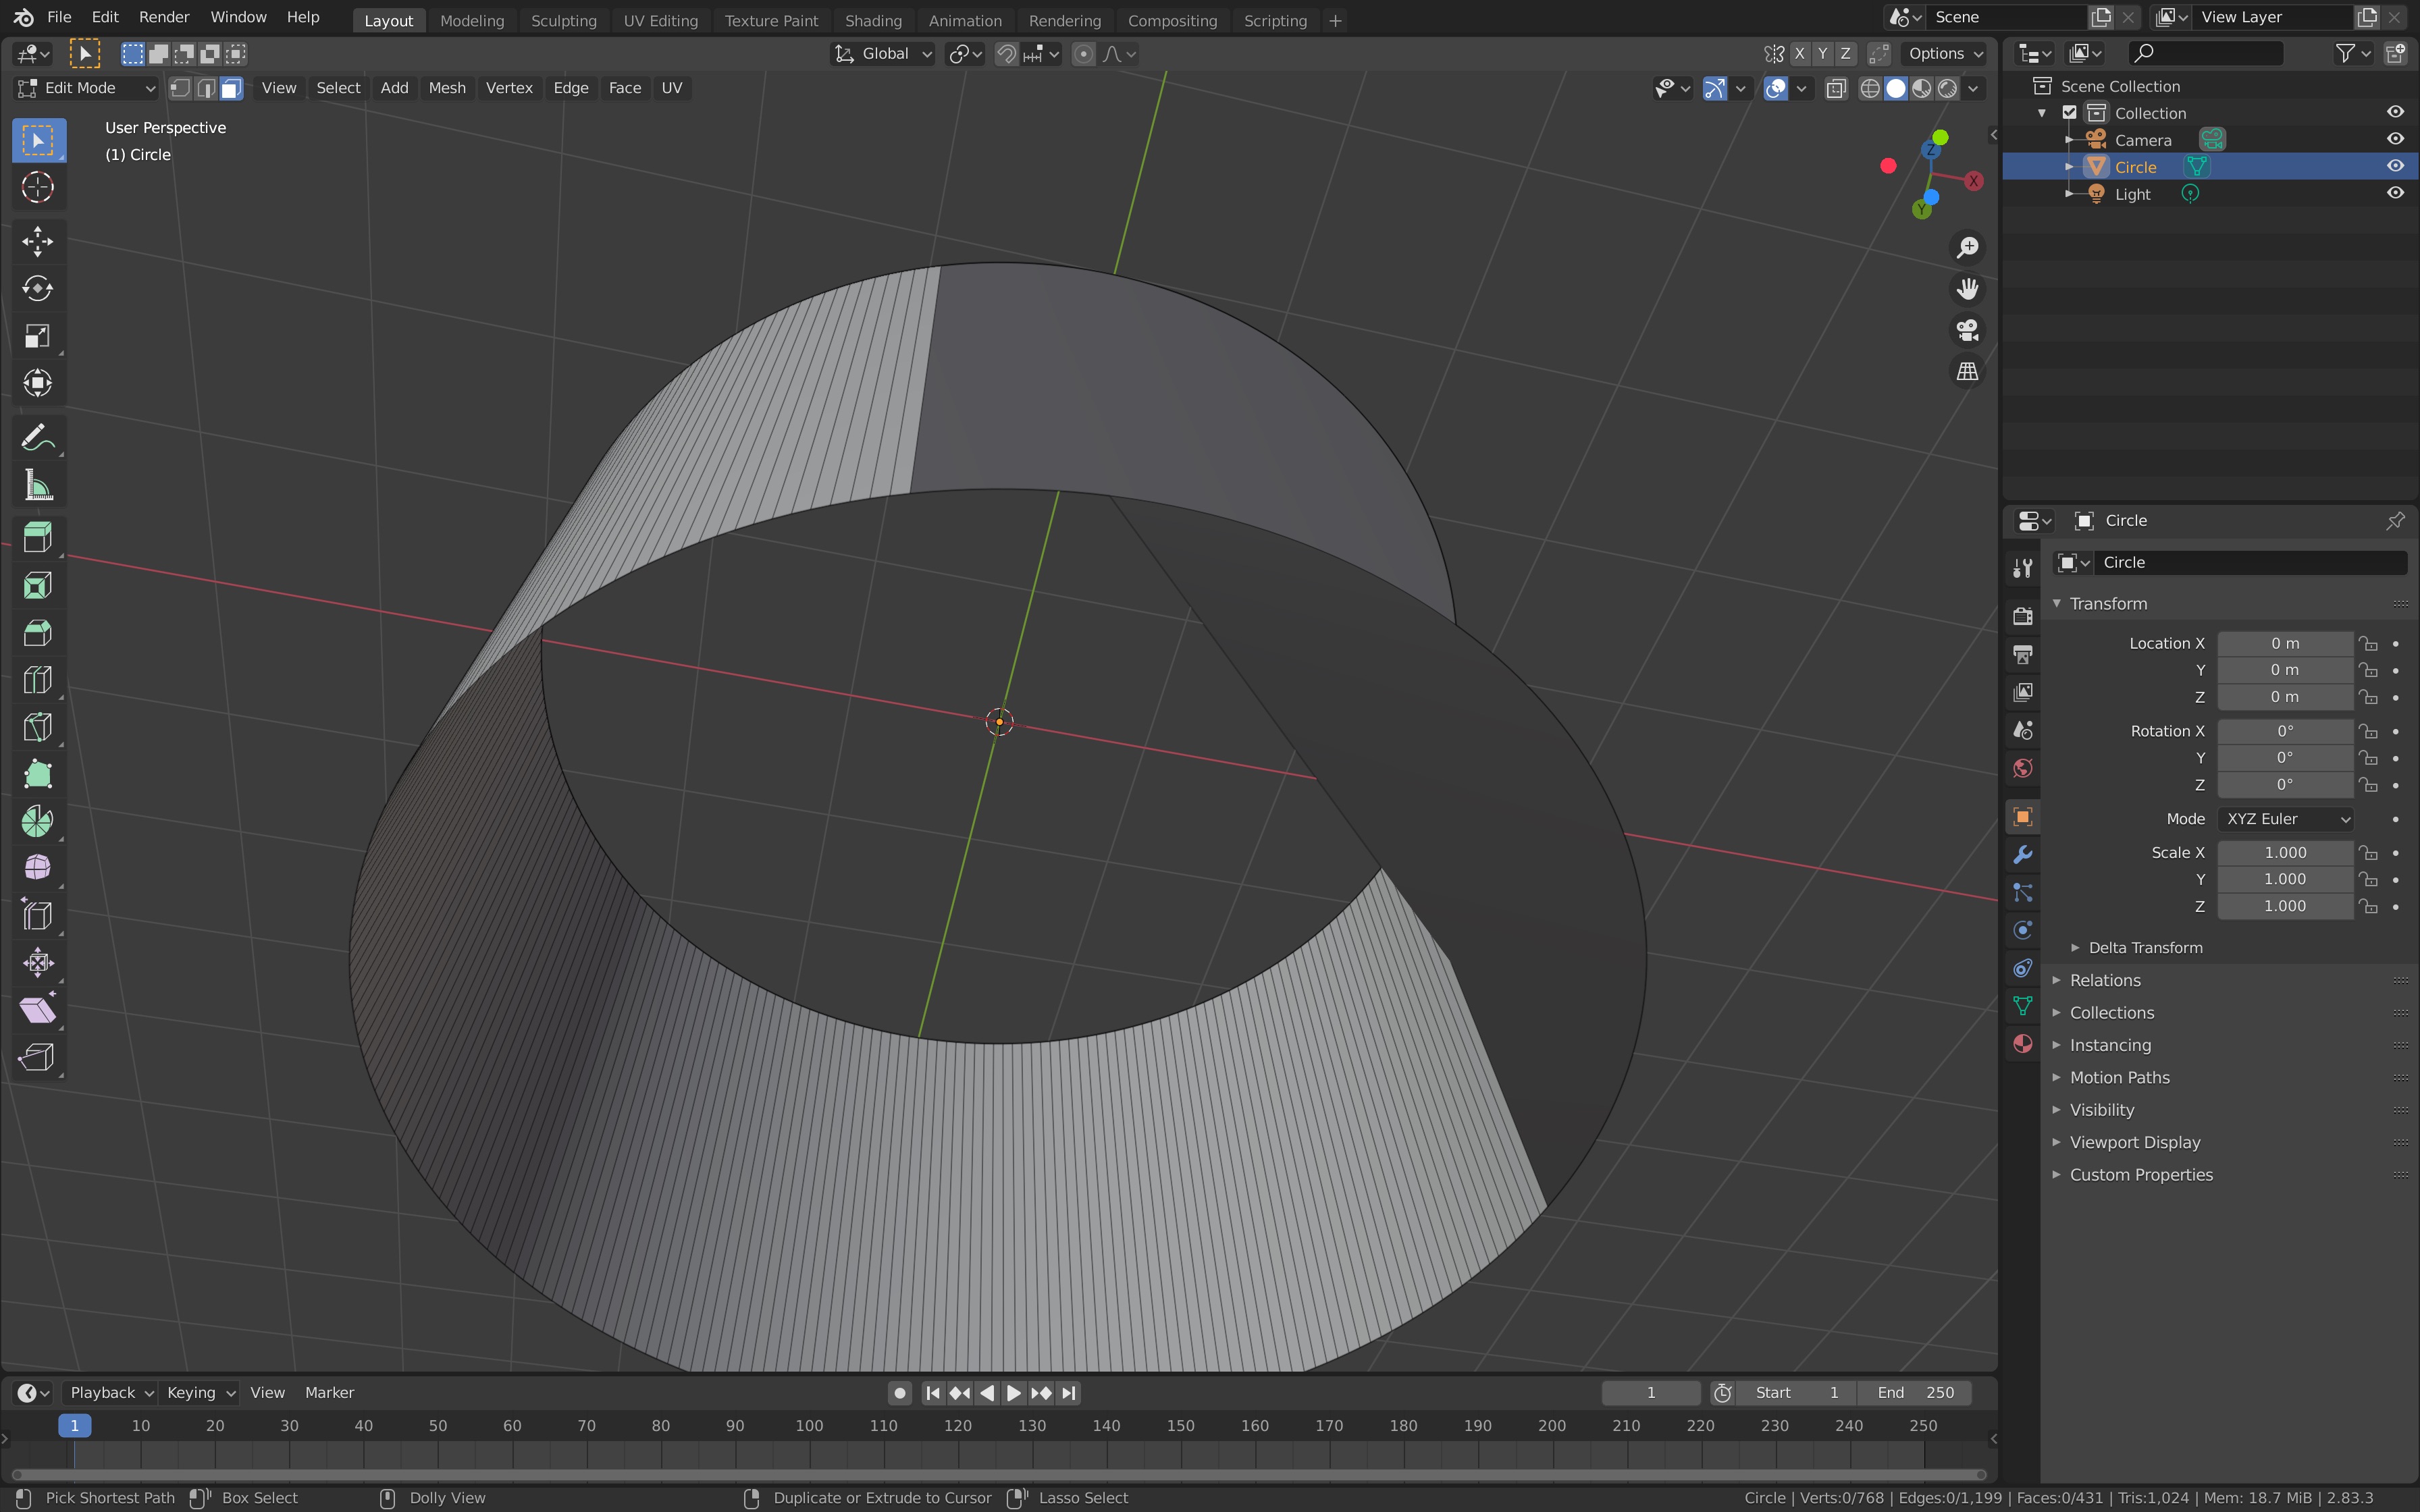The image size is (2420, 1512).
Task: Hide the Light object in the outliner
Action: (x=2396, y=193)
